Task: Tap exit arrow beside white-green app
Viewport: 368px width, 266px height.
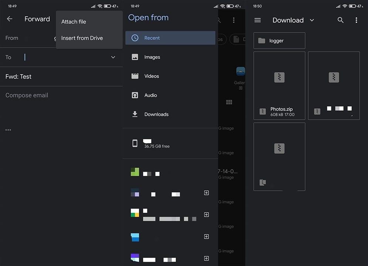Action: click(x=206, y=215)
